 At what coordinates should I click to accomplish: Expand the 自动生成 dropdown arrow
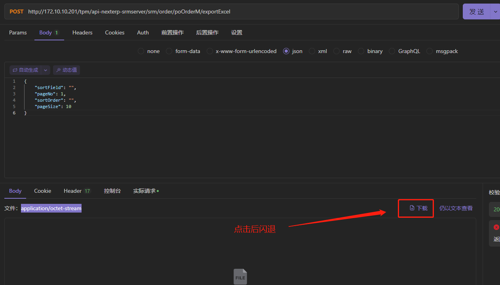(45, 70)
